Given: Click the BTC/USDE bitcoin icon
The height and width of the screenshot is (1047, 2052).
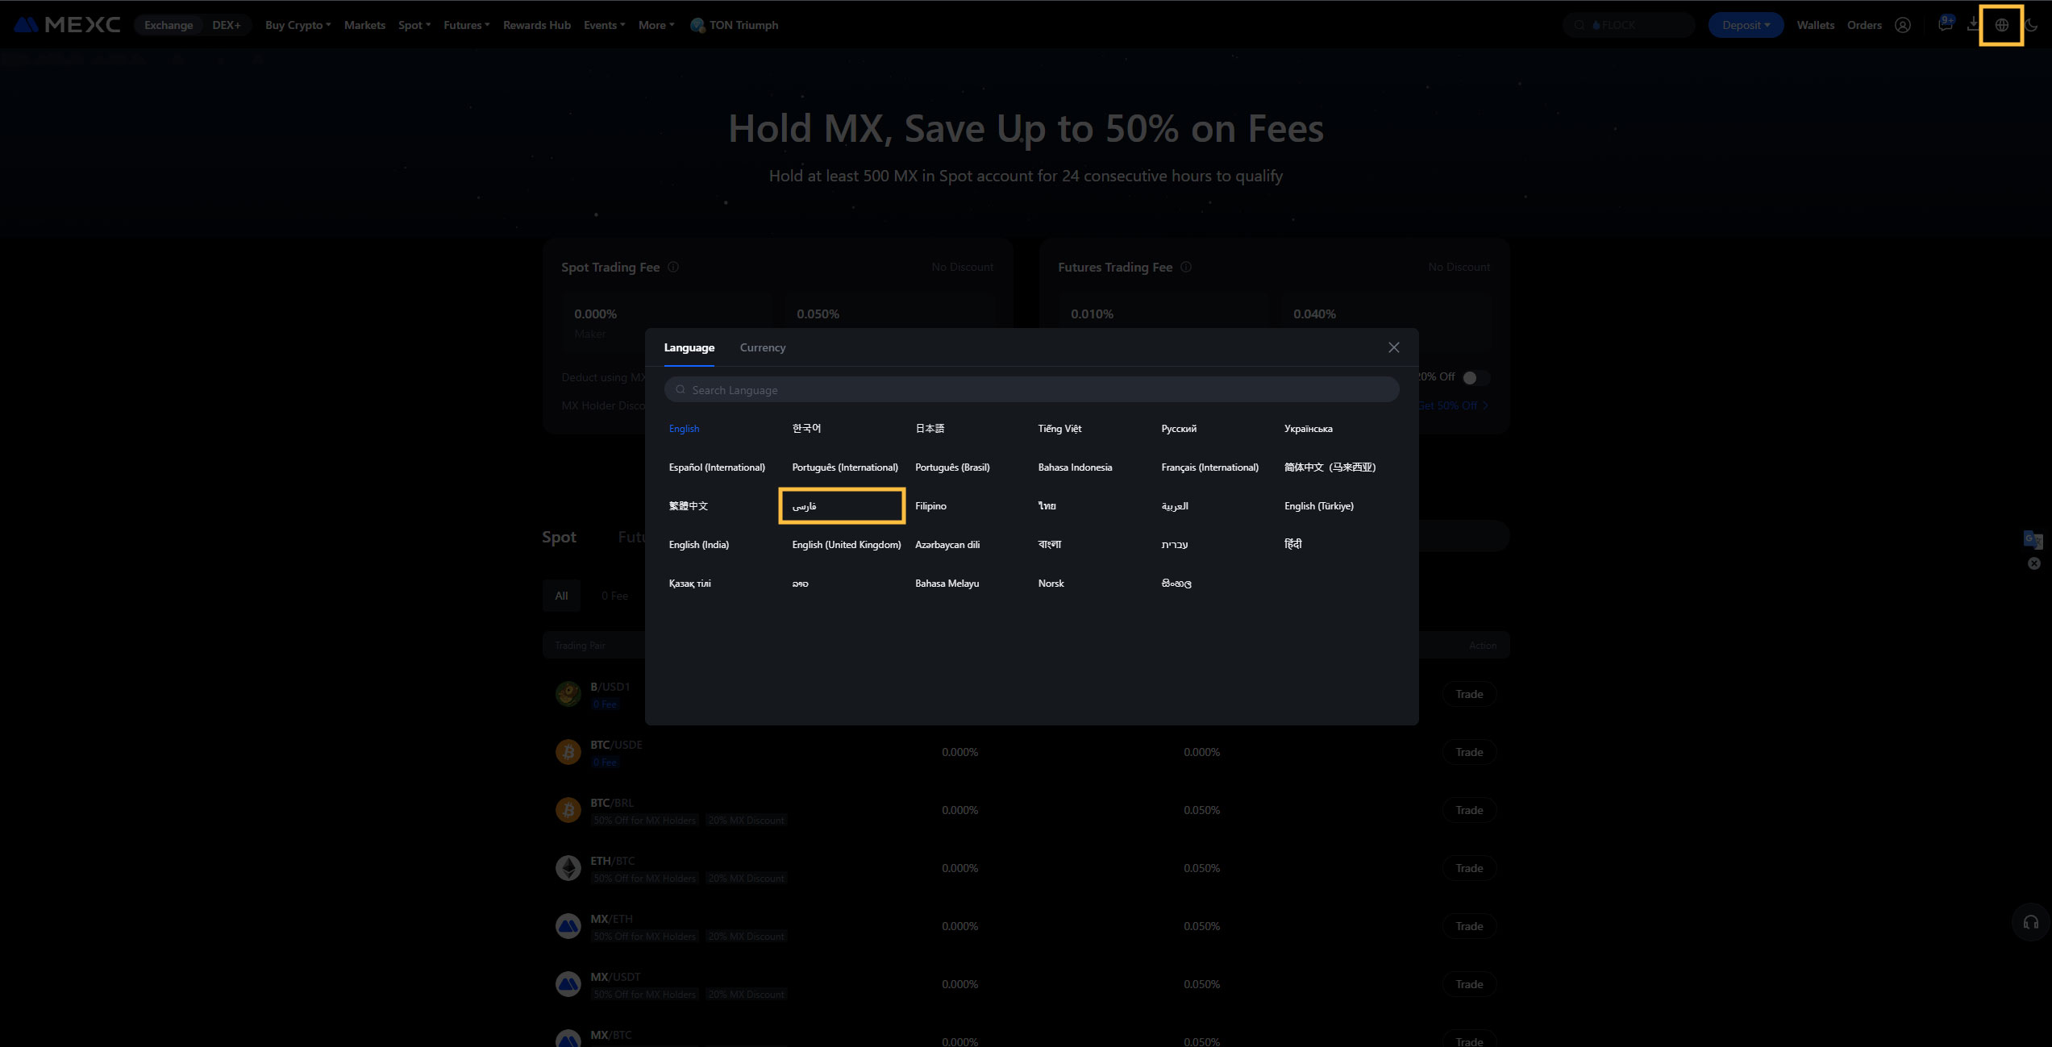Looking at the screenshot, I should click(x=568, y=751).
